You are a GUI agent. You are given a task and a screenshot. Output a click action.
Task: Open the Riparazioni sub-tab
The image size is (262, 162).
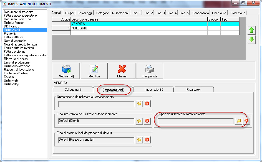(194, 90)
